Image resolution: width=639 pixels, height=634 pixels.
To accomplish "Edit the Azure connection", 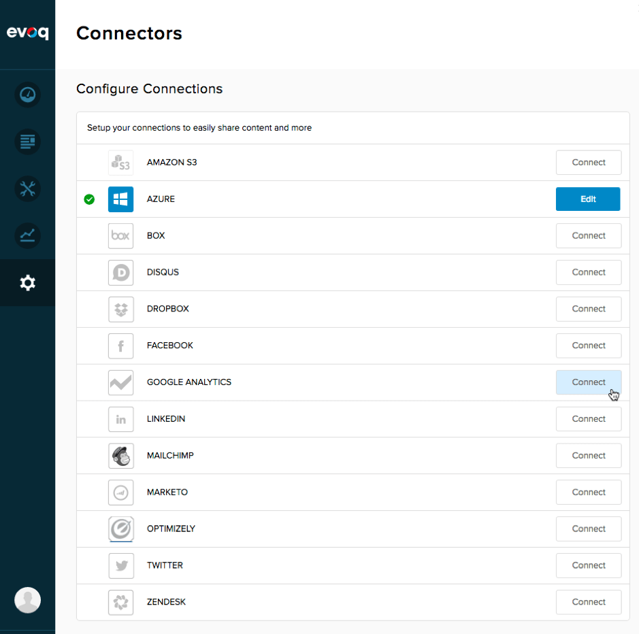I will click(x=588, y=199).
